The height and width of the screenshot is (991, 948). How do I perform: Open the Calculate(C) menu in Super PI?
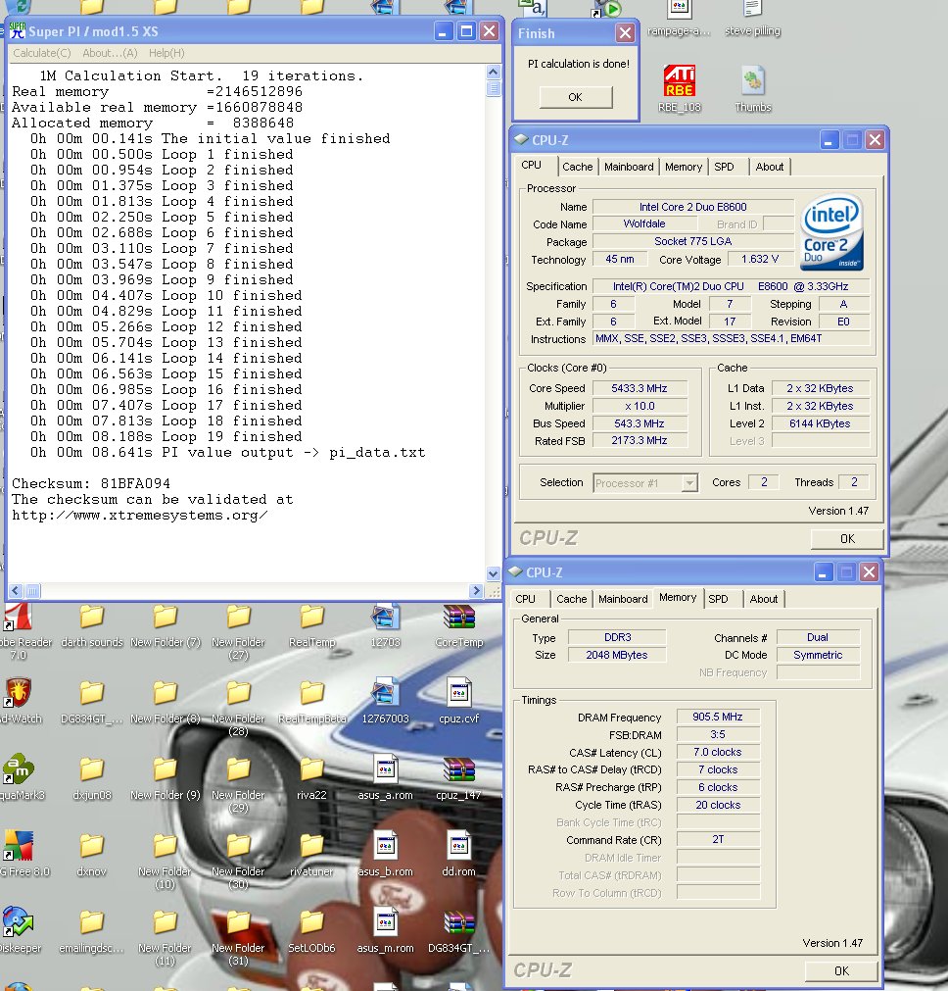pos(41,53)
